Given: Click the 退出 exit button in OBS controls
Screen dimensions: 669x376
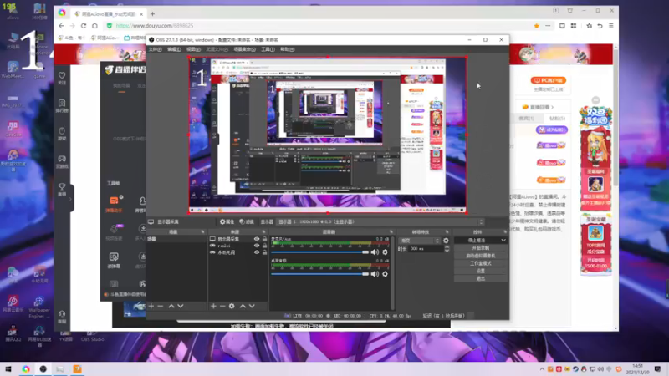Looking at the screenshot, I should [x=480, y=279].
